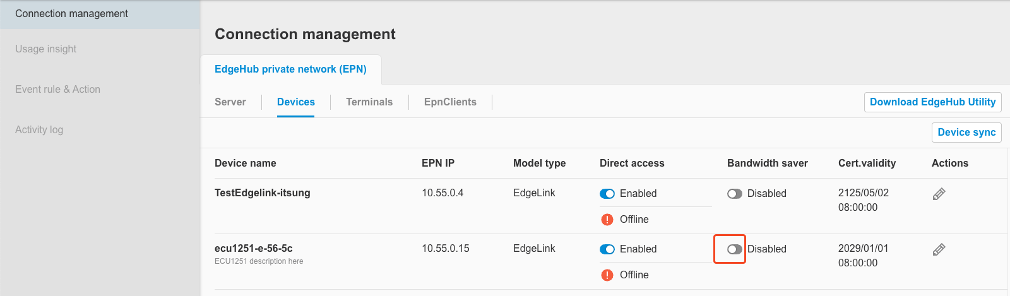The image size is (1010, 296).
Task: Select the Devices tab
Action: pos(296,102)
